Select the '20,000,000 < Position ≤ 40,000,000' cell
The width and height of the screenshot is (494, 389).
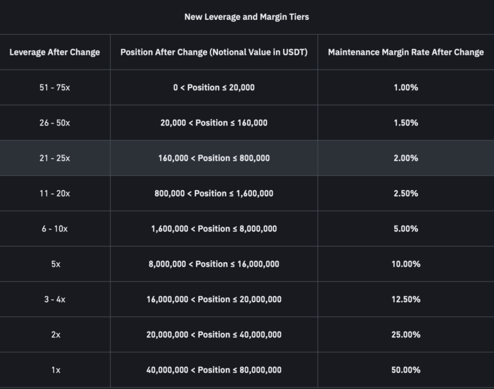click(214, 335)
